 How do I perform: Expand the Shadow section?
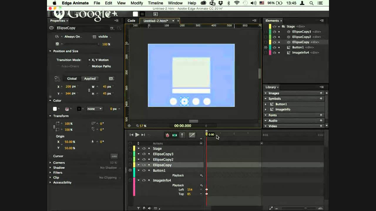pos(50,168)
